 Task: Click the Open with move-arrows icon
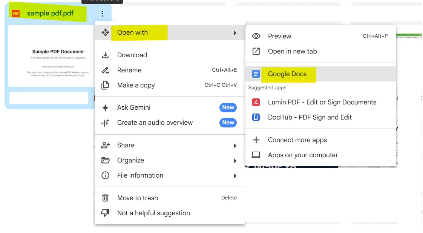coord(105,32)
